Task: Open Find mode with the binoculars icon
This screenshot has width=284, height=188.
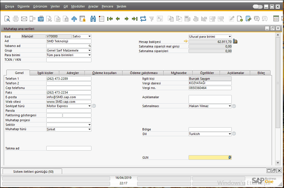Action: [93, 19]
